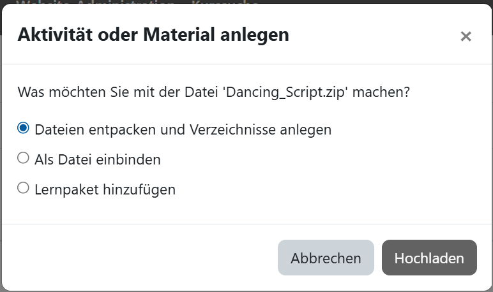Viewport: 493px width, 292px height.
Task: Set the choice to adding a learning package
Action: [x=24, y=188]
